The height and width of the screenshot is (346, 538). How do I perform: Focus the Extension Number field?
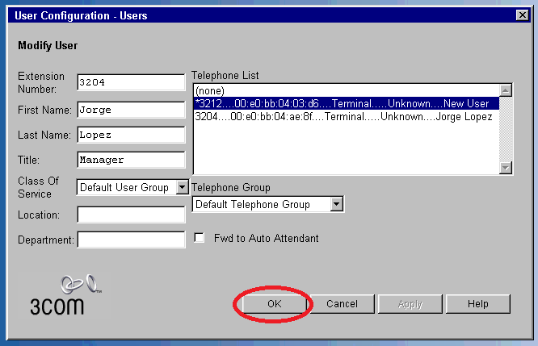click(131, 82)
